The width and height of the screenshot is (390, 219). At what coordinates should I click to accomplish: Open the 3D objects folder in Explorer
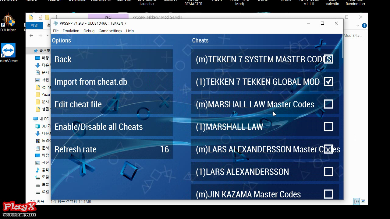tap(43, 126)
